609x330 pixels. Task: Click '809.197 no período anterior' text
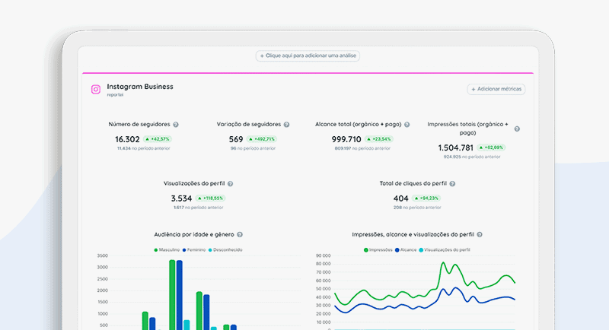[x=362, y=148]
